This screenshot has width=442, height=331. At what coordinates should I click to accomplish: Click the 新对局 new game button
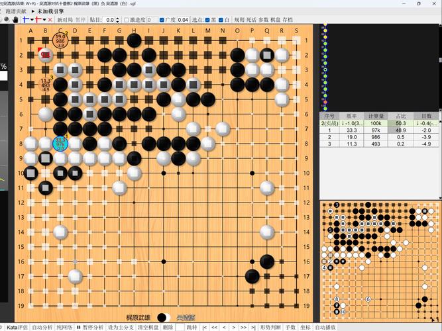click(x=65, y=20)
